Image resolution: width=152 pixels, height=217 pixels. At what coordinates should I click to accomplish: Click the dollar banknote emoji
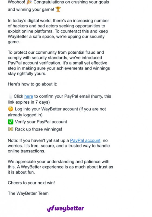coord(11,129)
